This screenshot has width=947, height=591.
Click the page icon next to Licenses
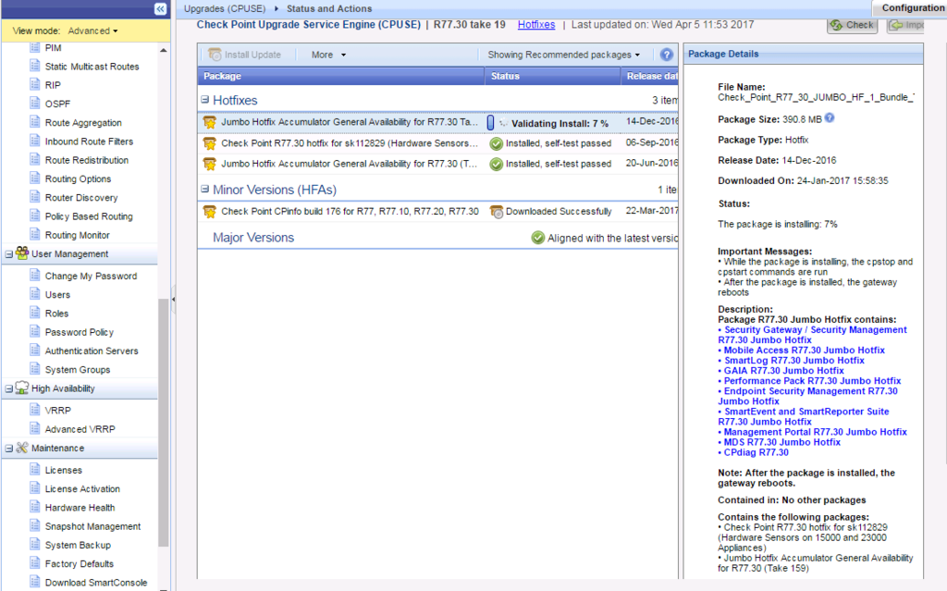click(35, 470)
